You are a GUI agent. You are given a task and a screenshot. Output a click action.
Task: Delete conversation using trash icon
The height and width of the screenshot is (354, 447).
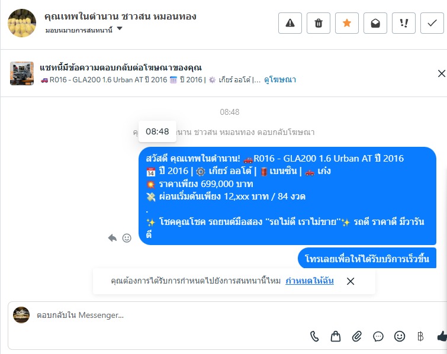319,23
